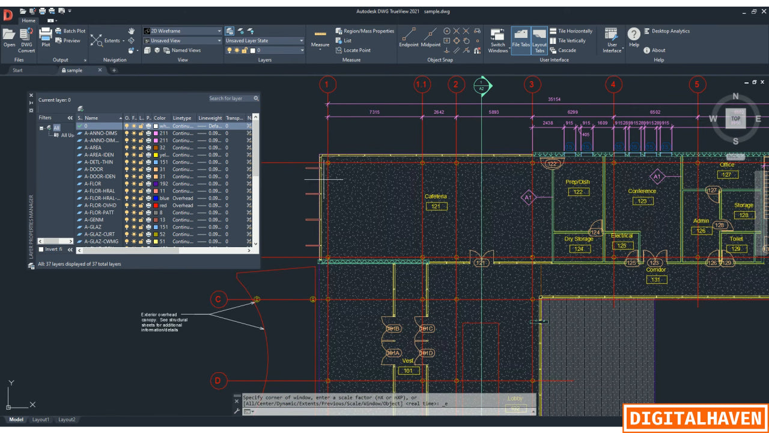Toggle File Tabs display
The height and width of the screenshot is (433, 769).
coord(521,40)
